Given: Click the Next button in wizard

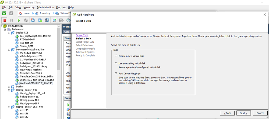Looking at the screenshot, I should 244,113.
